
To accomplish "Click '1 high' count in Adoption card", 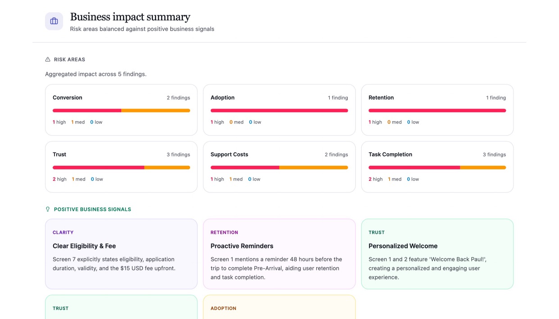I will click(218, 122).
